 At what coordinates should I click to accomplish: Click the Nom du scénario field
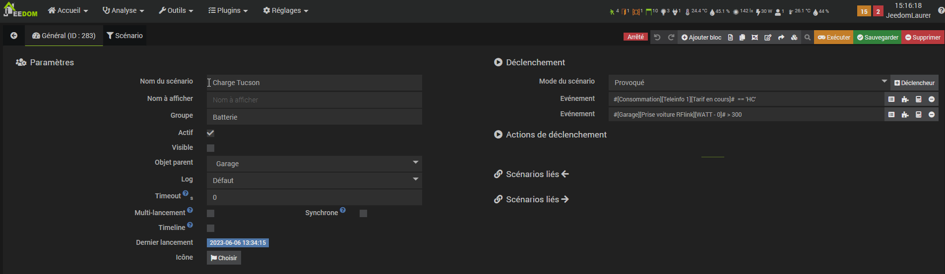tap(315, 83)
